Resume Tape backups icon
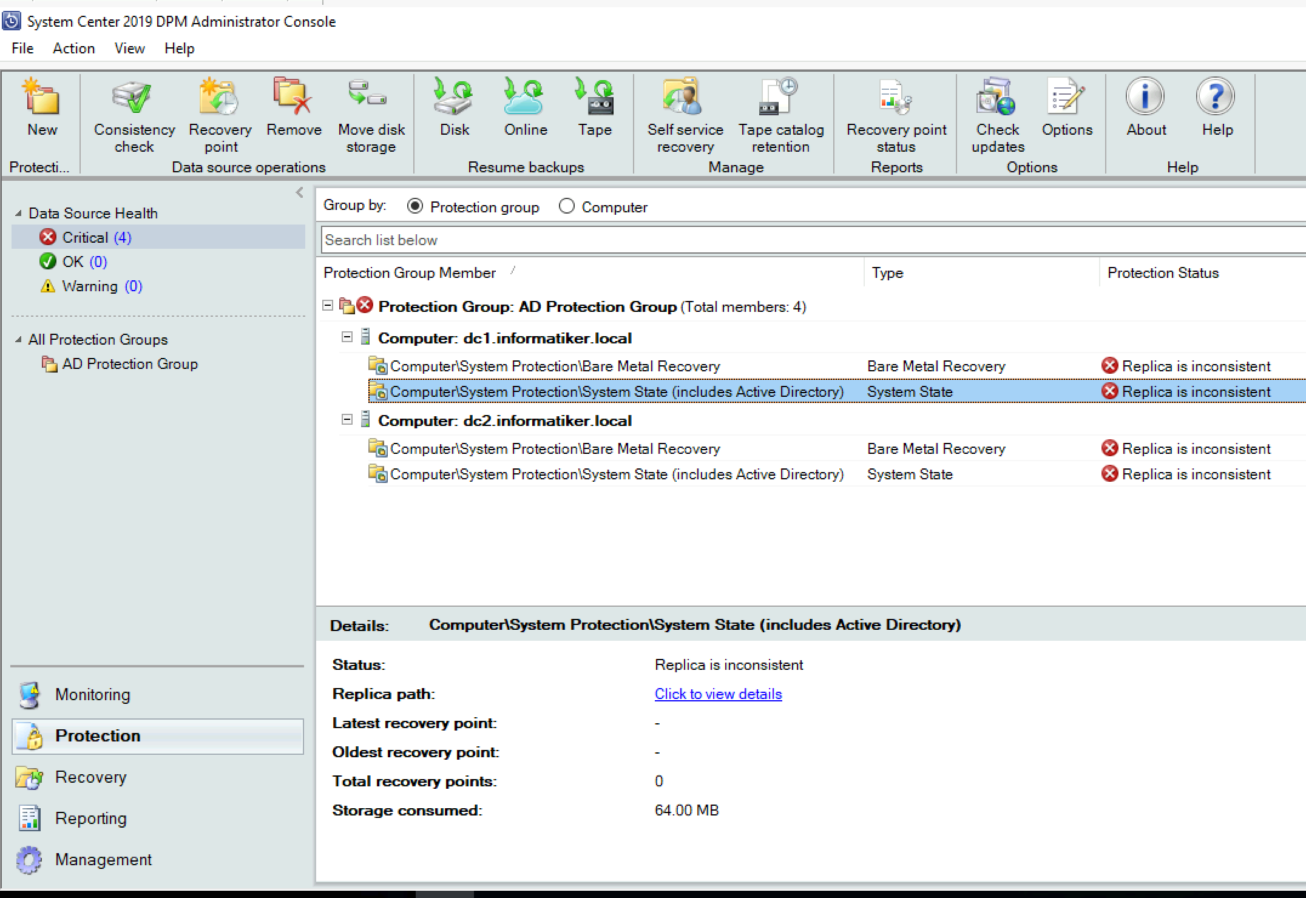Screen dimensions: 1306x898 (595, 108)
